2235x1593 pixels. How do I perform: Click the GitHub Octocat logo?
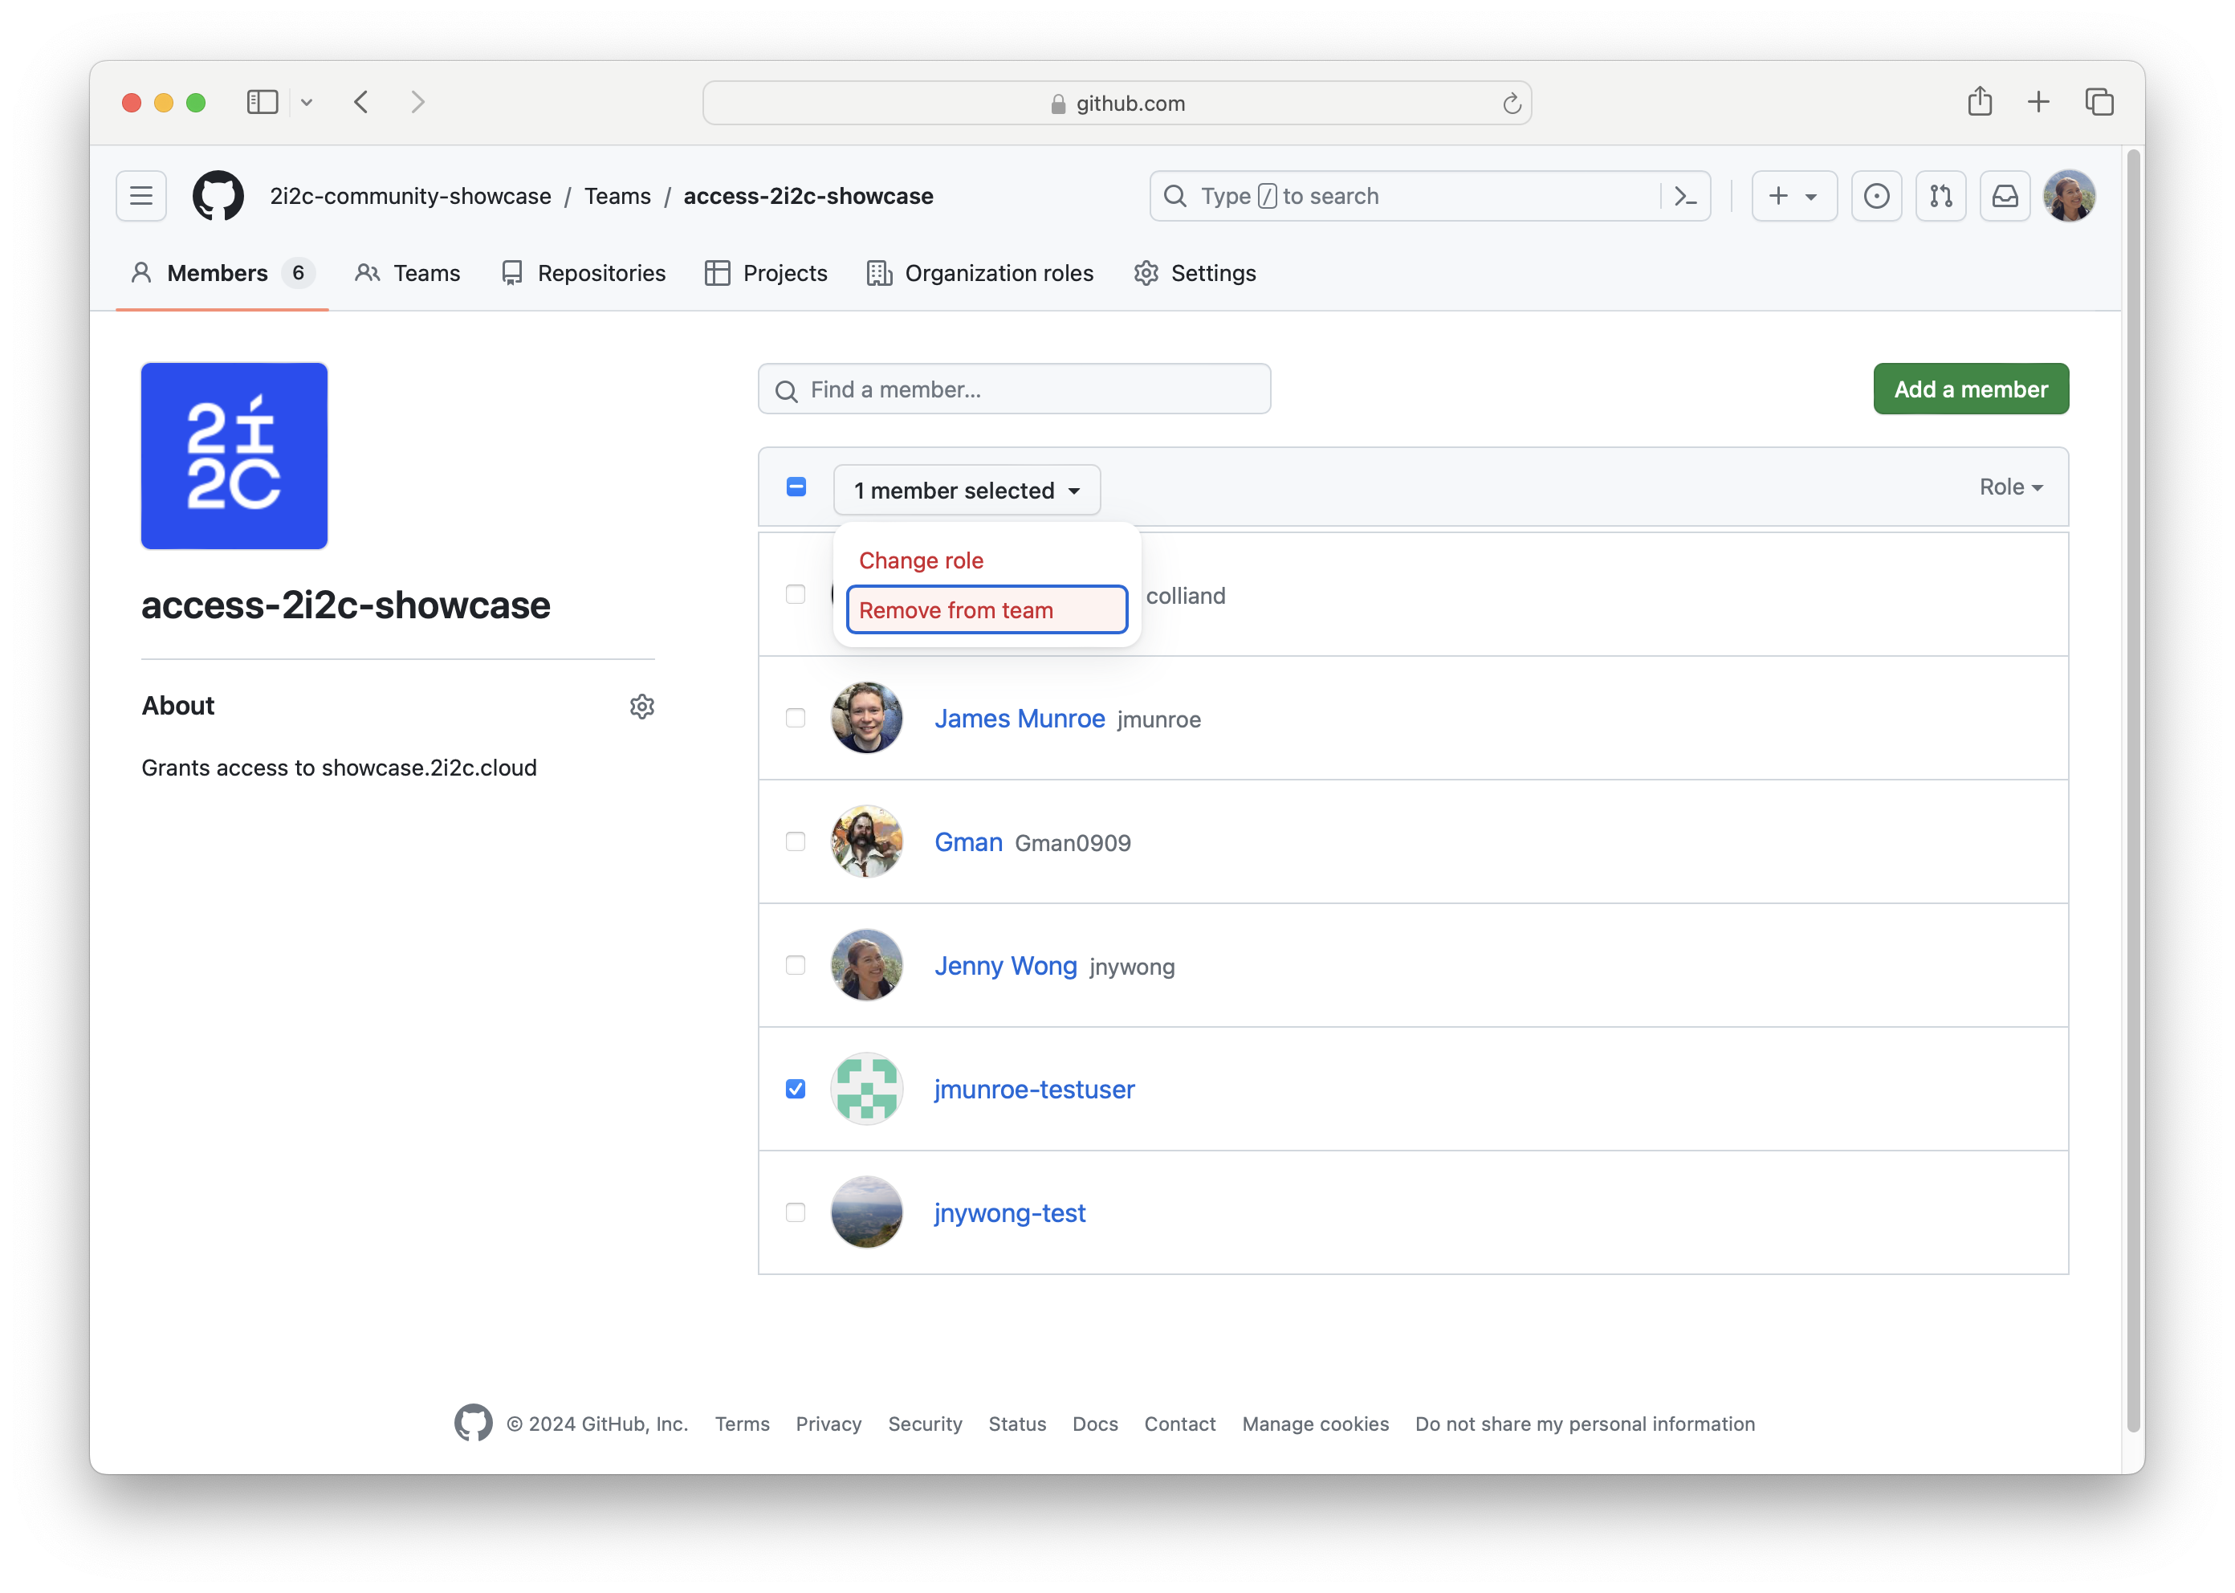[x=218, y=196]
